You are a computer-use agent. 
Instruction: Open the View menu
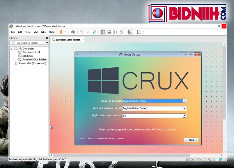(x=28, y=32)
